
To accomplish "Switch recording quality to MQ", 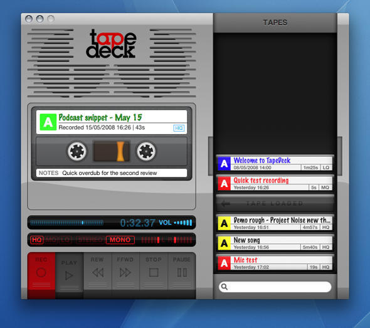I will [x=51, y=240].
